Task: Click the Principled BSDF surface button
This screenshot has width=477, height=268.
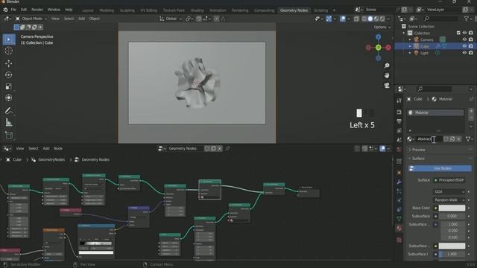Action: [449, 180]
